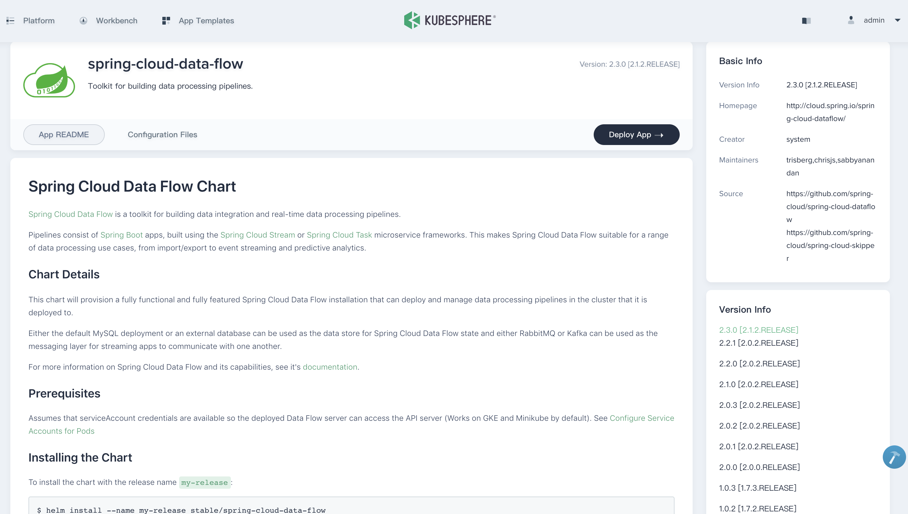
Task: Click the KubeSphere logo
Action: (449, 20)
